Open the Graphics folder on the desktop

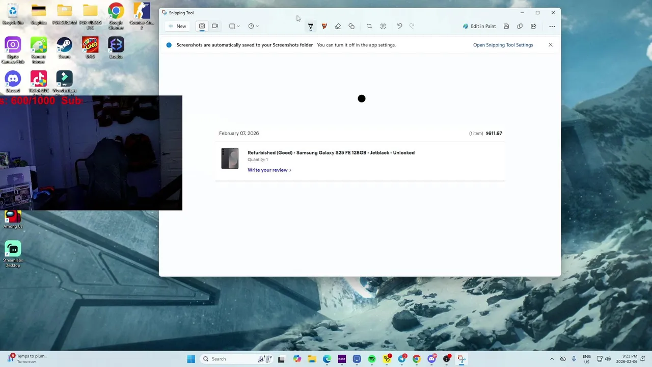click(39, 14)
